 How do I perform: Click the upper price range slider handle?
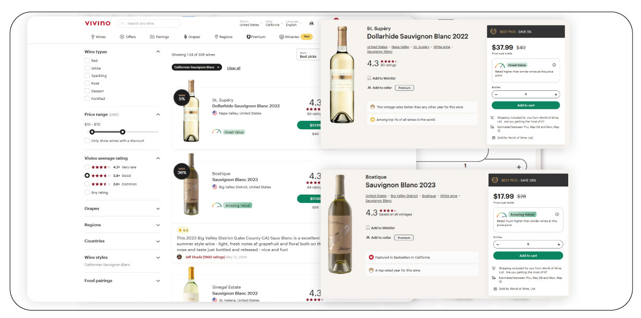[123, 132]
